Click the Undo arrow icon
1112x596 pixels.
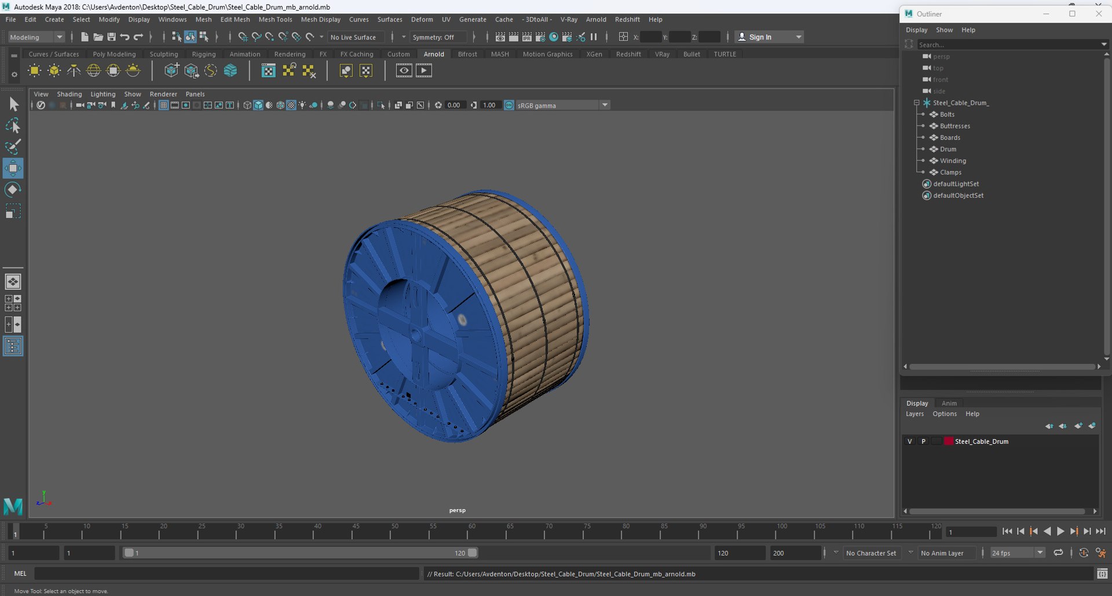coord(125,37)
